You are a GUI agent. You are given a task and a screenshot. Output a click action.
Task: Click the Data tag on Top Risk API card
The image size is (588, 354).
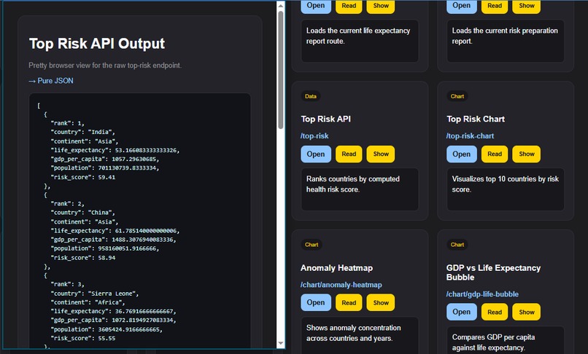(311, 96)
